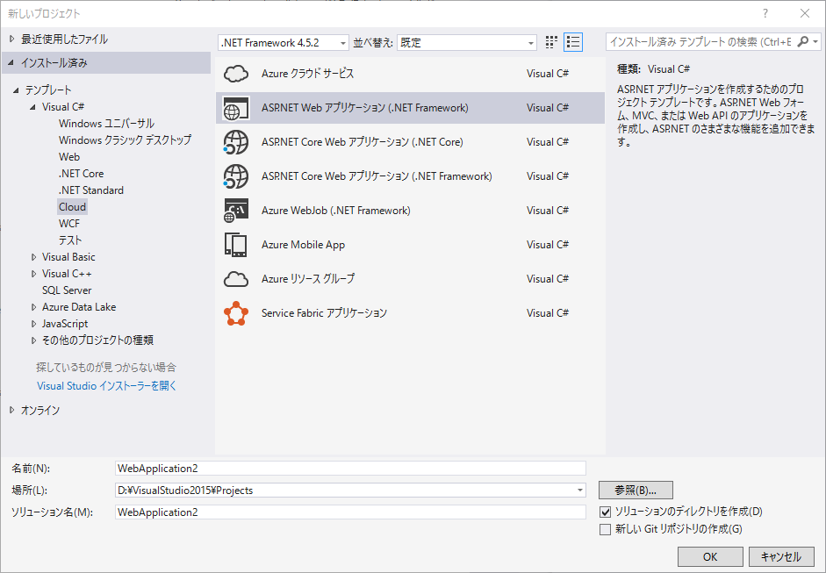826x573 pixels.
Task: Expand the JavaScript tree node
Action: coord(33,324)
